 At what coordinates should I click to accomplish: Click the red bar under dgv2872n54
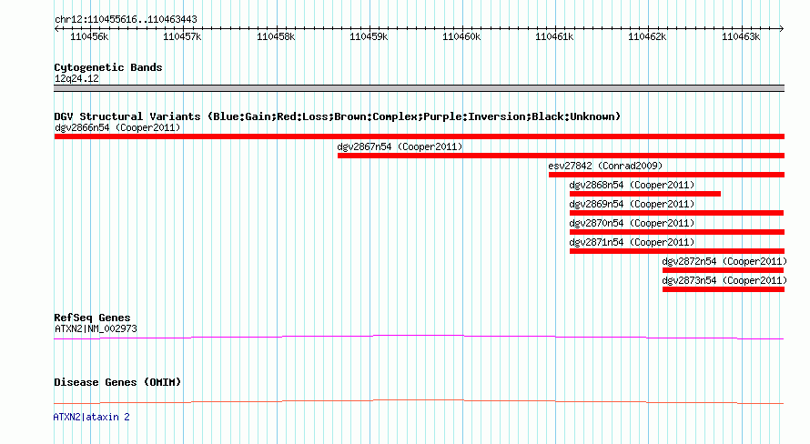(x=724, y=270)
